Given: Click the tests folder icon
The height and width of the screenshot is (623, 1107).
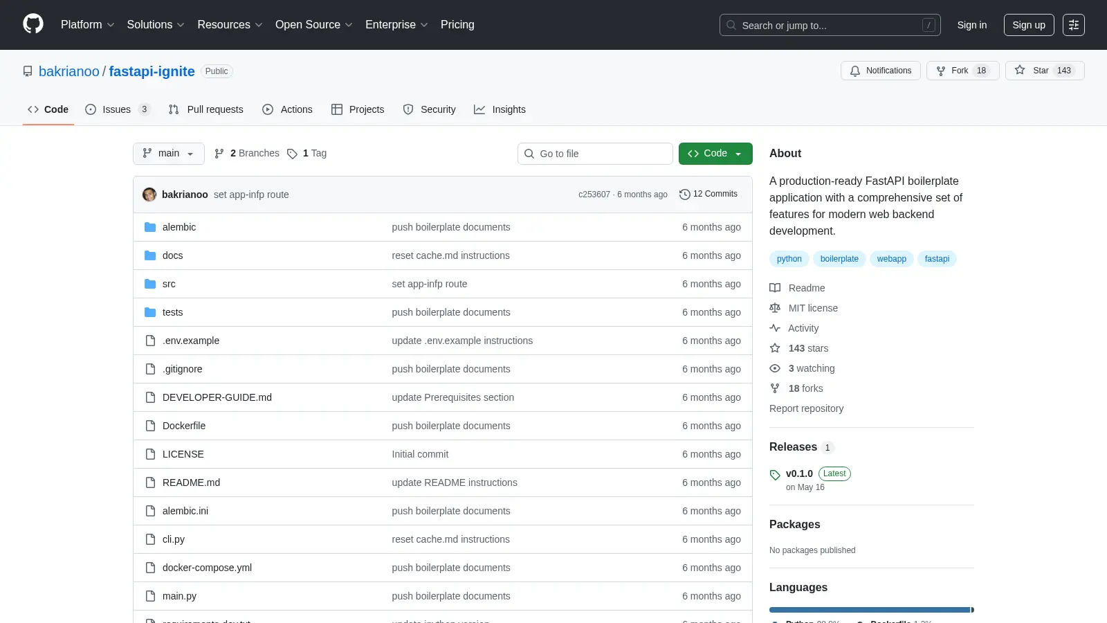Looking at the screenshot, I should 150,312.
